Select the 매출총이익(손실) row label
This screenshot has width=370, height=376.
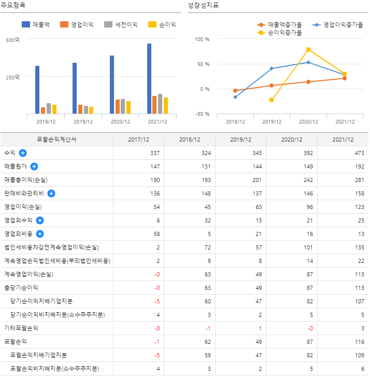point(26,180)
